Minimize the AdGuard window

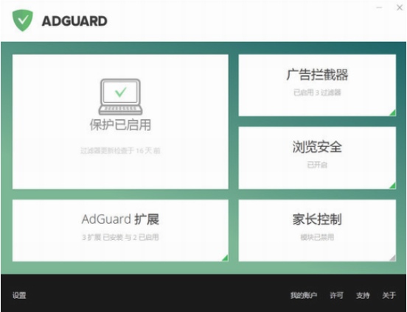coord(379,7)
